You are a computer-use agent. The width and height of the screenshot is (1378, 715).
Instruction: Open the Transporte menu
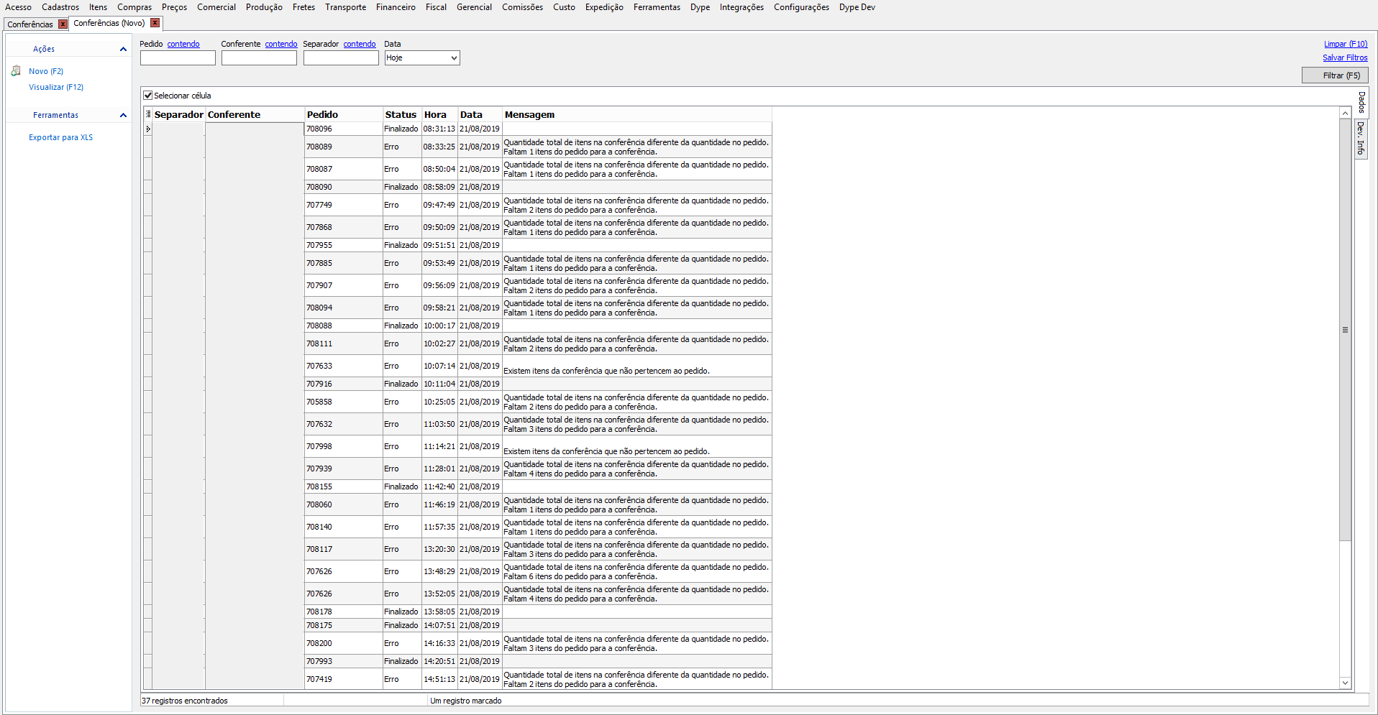345,7
